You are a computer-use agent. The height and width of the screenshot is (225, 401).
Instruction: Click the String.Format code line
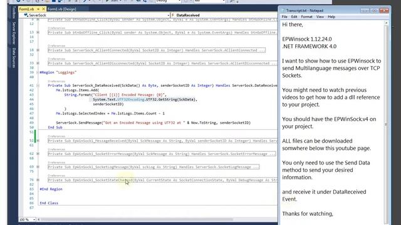pos(115,94)
